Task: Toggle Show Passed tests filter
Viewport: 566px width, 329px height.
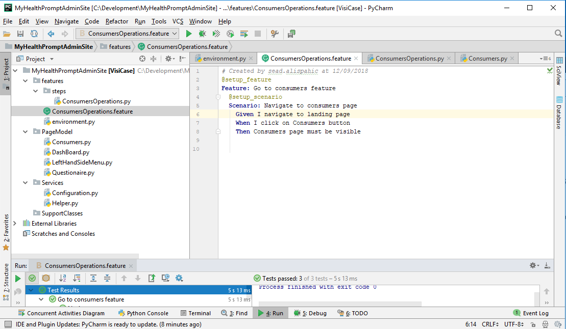Action: point(32,278)
